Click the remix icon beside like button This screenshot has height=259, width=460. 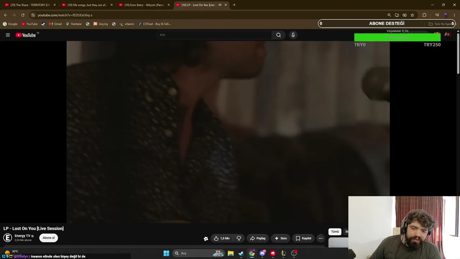[206, 238]
